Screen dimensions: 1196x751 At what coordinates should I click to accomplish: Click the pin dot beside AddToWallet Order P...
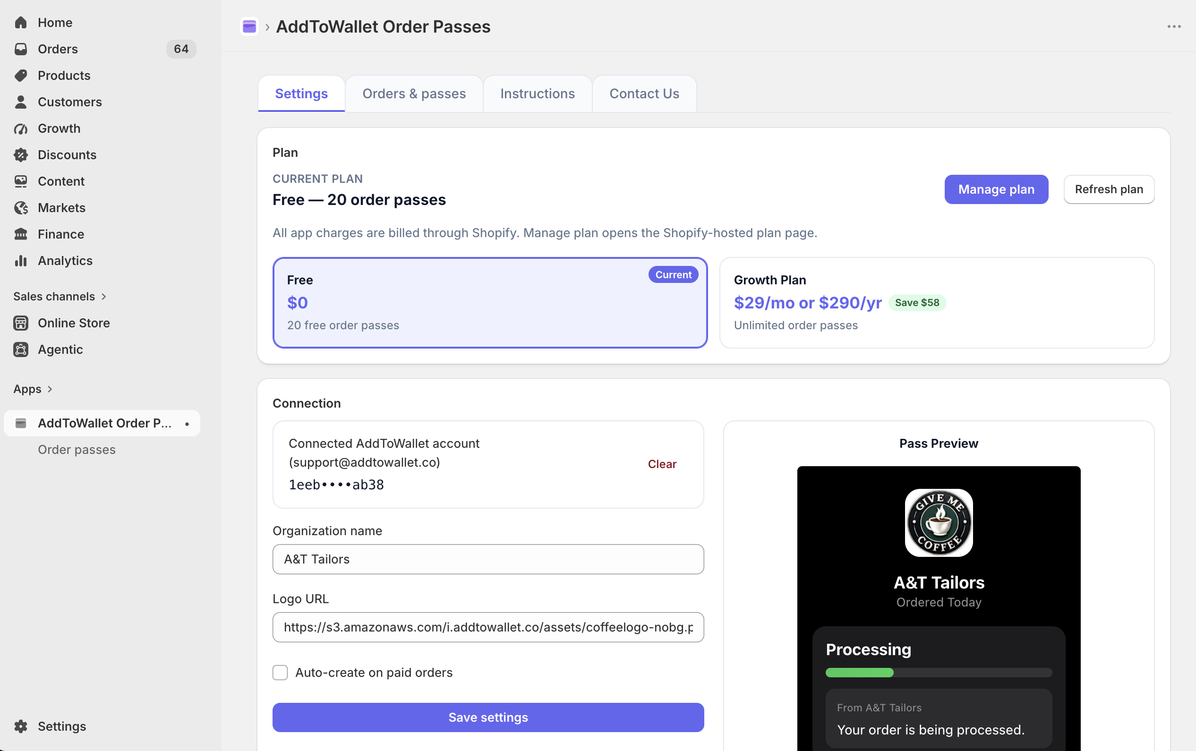187,424
